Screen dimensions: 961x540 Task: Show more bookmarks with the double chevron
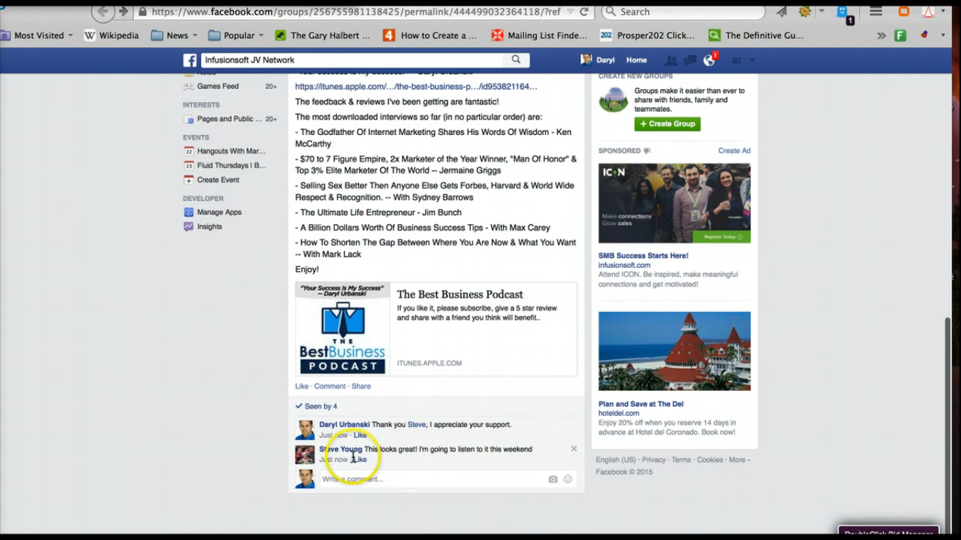pyautogui.click(x=882, y=35)
